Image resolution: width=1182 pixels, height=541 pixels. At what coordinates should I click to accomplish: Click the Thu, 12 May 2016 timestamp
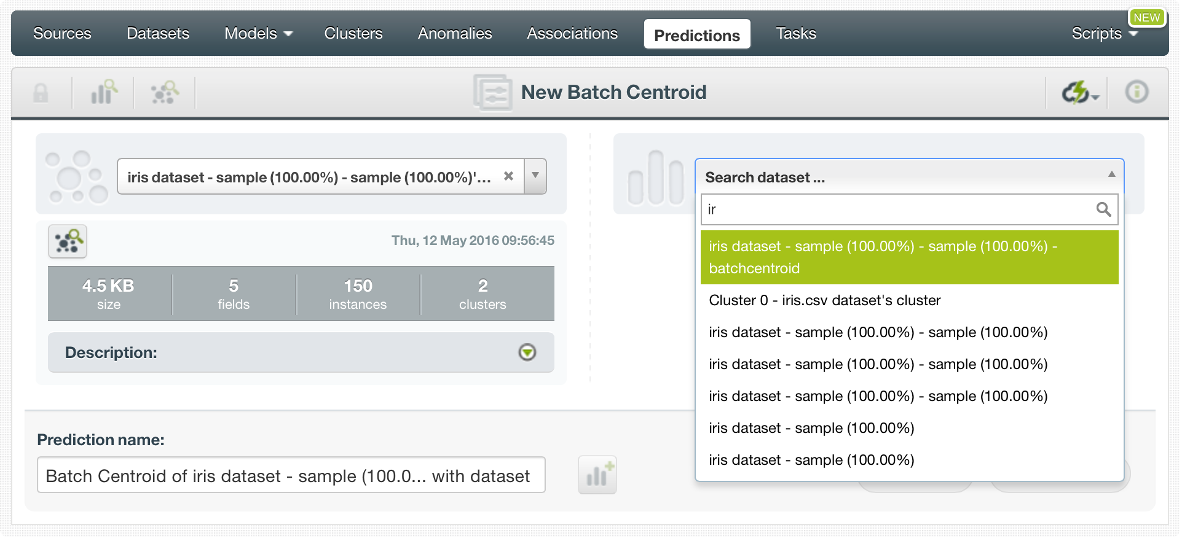[473, 240]
